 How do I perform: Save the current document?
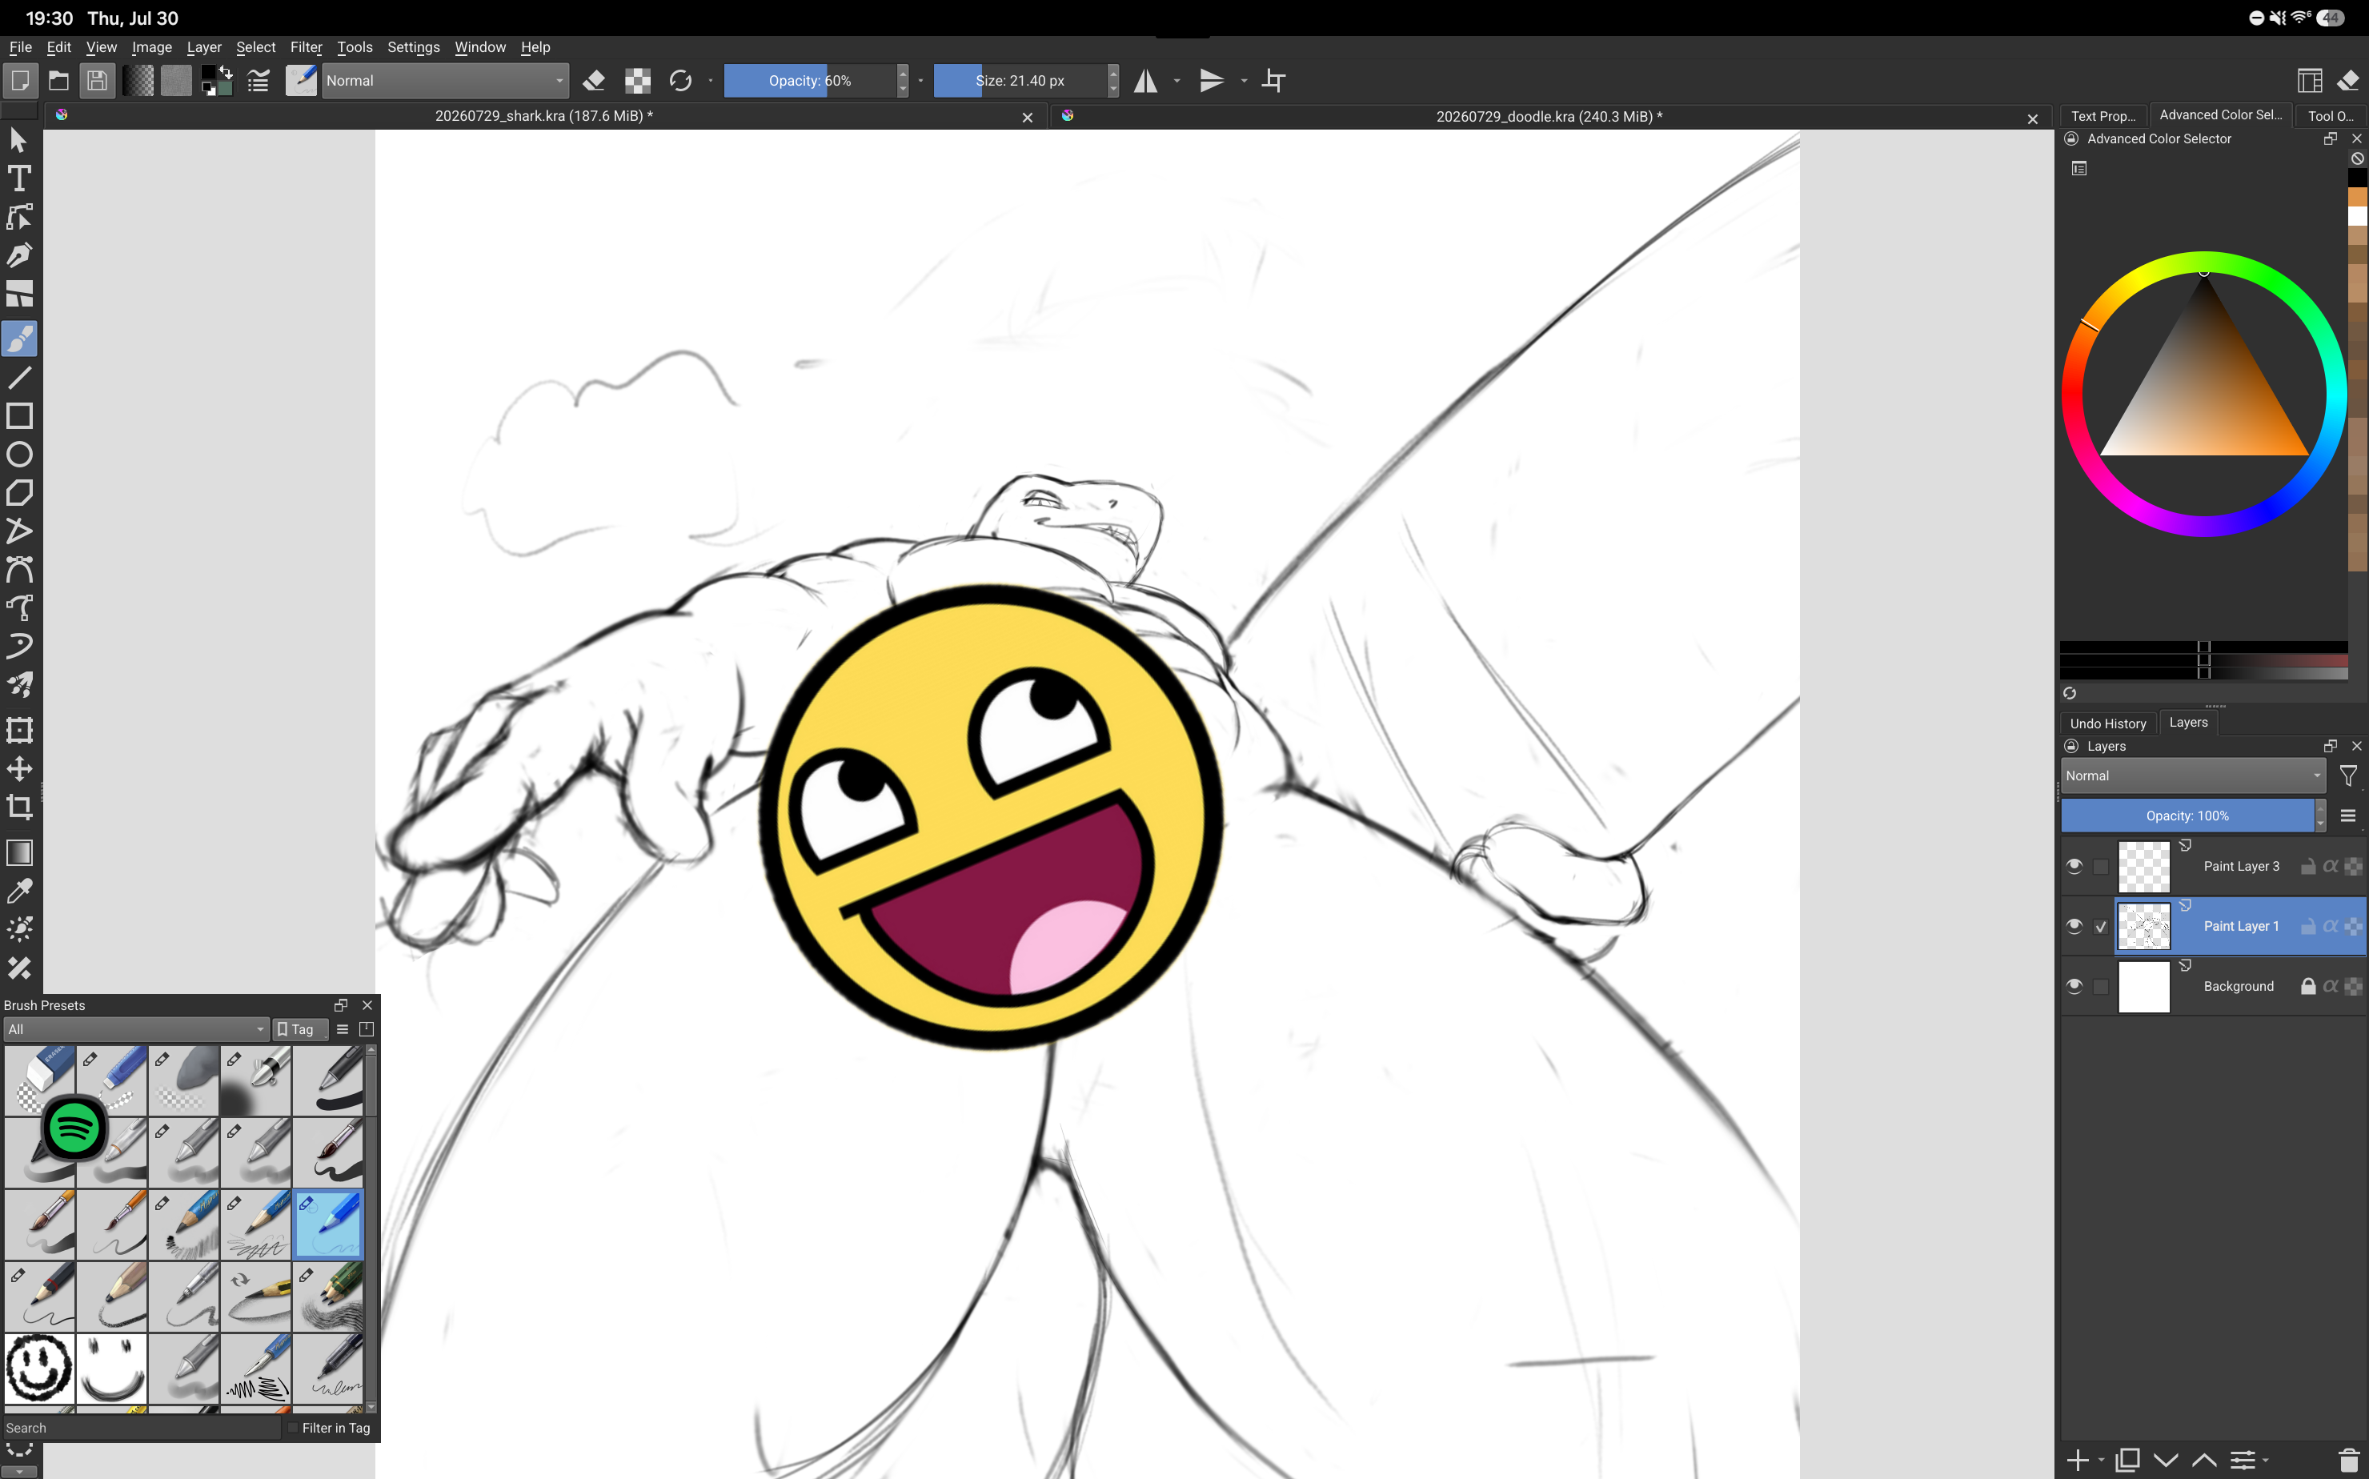[x=97, y=80]
